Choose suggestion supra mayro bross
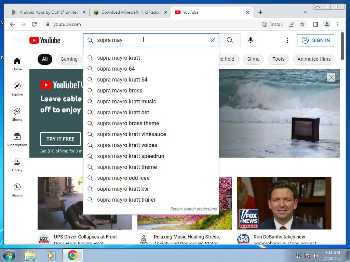 (151, 91)
